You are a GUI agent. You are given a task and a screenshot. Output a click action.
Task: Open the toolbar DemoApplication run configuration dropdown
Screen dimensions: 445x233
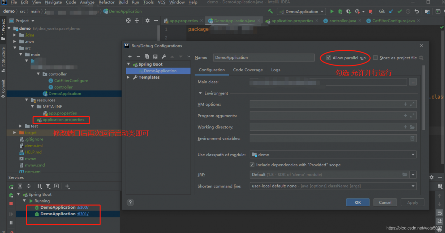click(x=301, y=11)
